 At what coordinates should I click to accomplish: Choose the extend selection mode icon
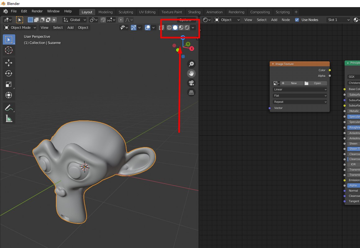(x=36, y=20)
